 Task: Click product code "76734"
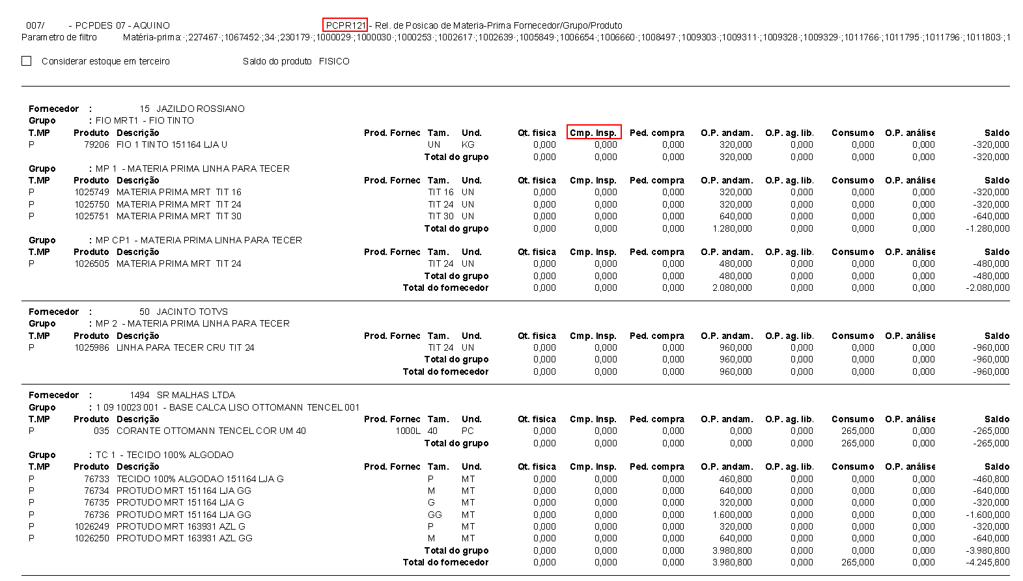click(96, 491)
